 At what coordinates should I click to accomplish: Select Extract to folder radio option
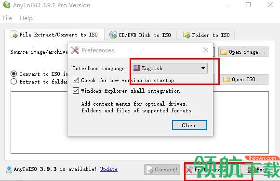point(14,82)
